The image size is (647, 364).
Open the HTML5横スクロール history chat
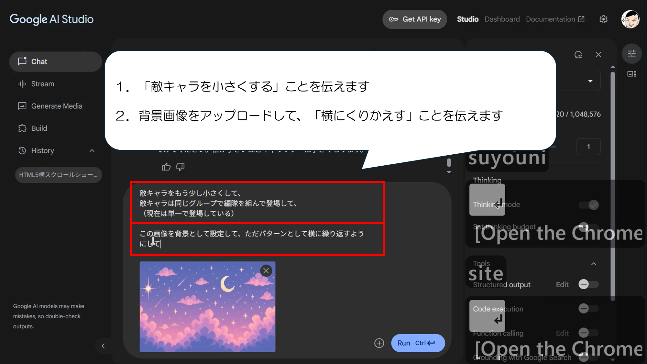click(59, 175)
